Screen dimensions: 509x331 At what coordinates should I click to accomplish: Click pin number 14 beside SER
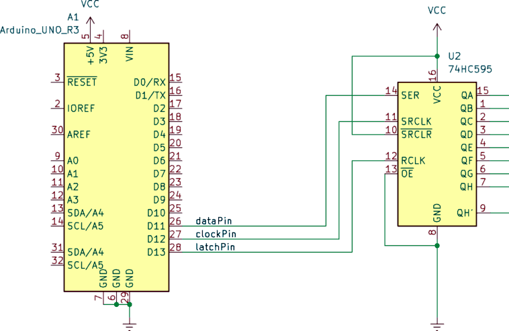pyautogui.click(x=391, y=90)
